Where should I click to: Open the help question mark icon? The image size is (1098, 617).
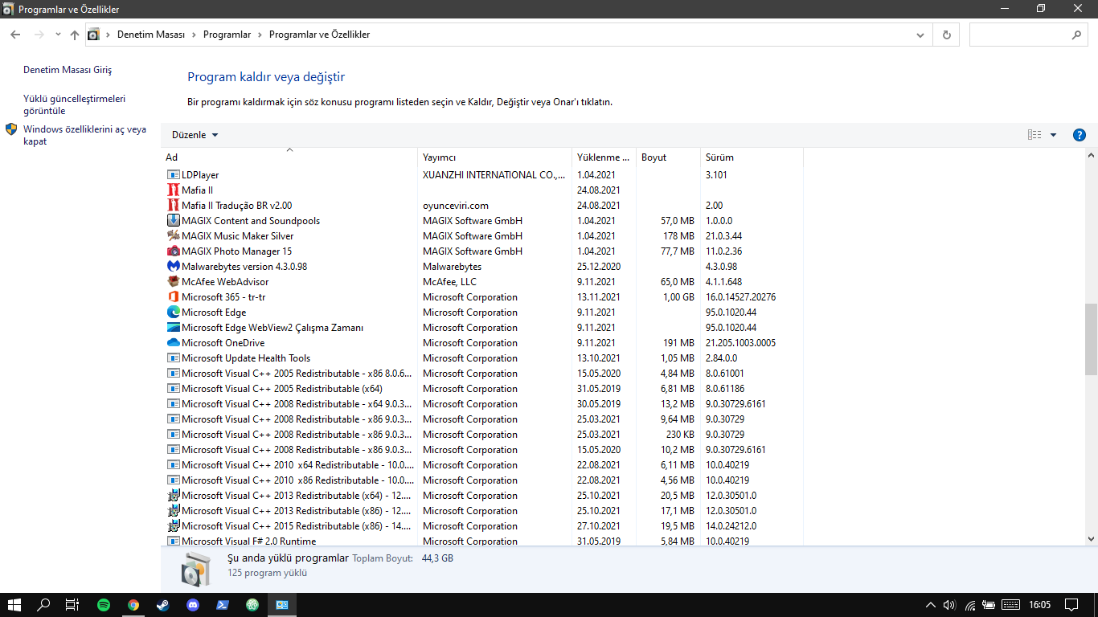[x=1080, y=135]
